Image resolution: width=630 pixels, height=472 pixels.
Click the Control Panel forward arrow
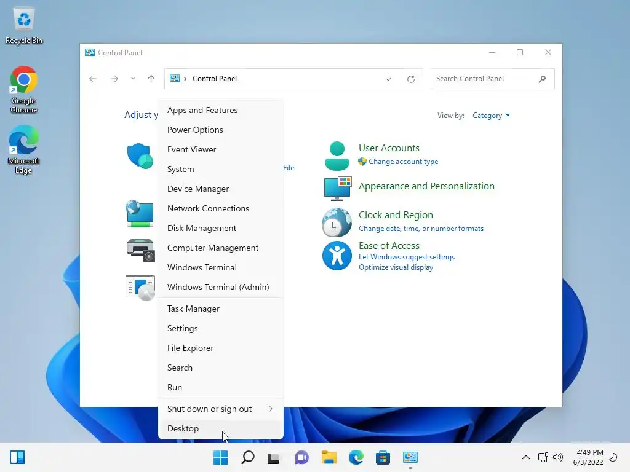point(114,79)
